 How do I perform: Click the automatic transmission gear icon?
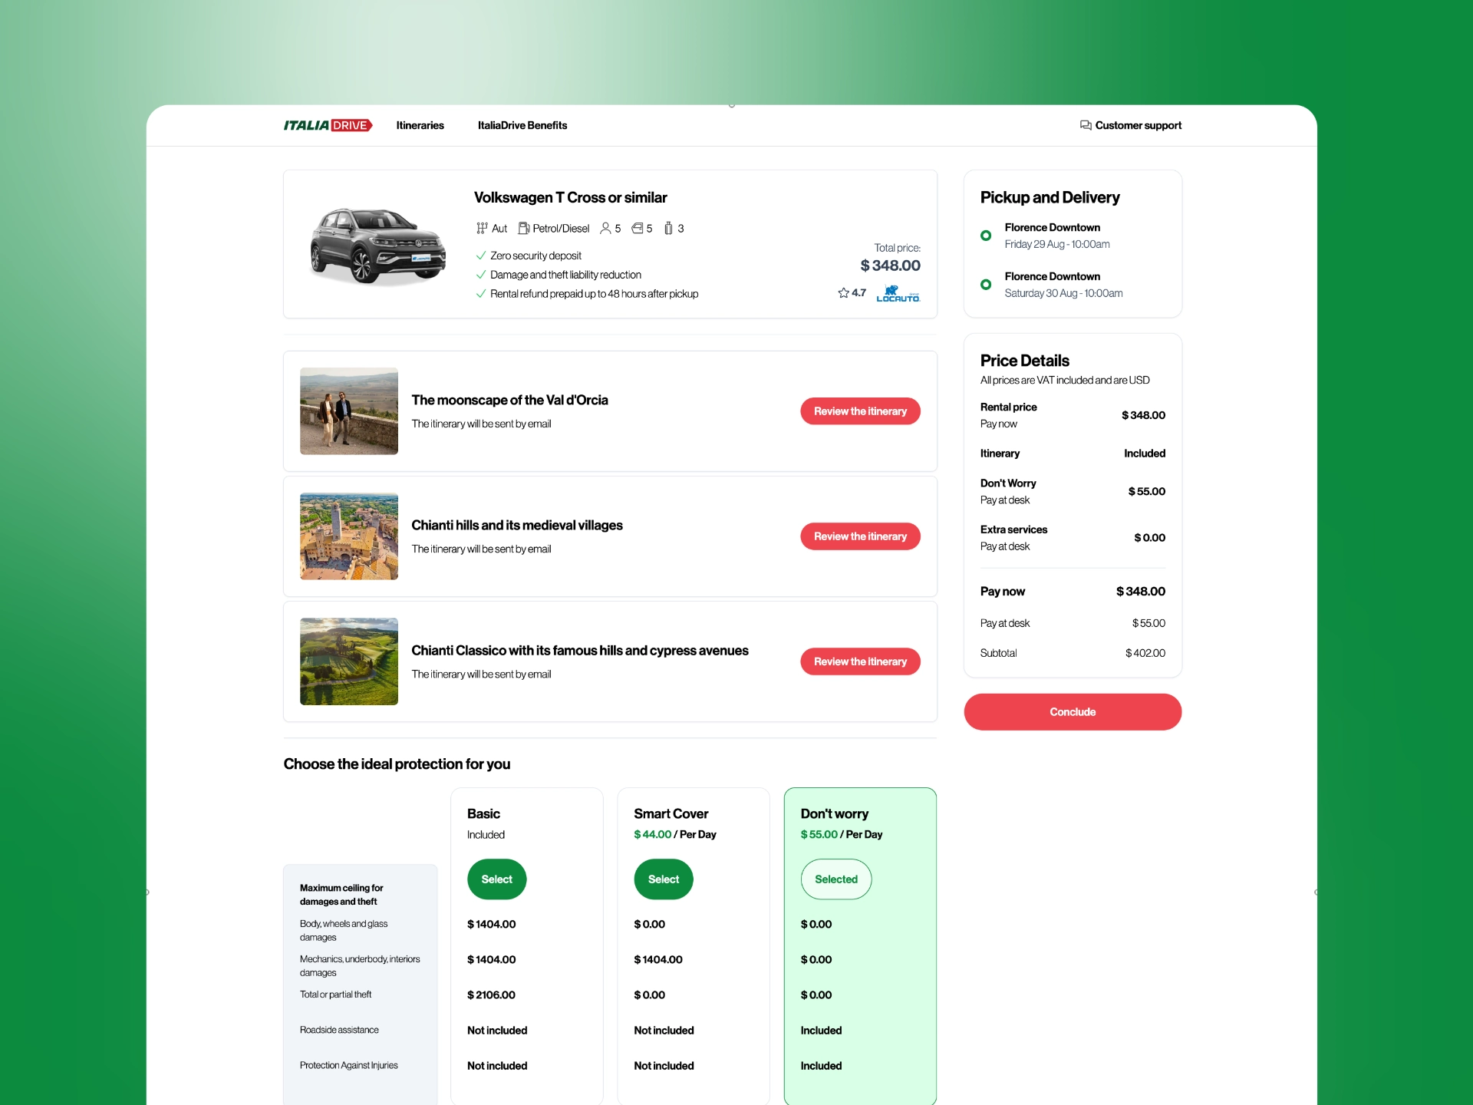[482, 228]
